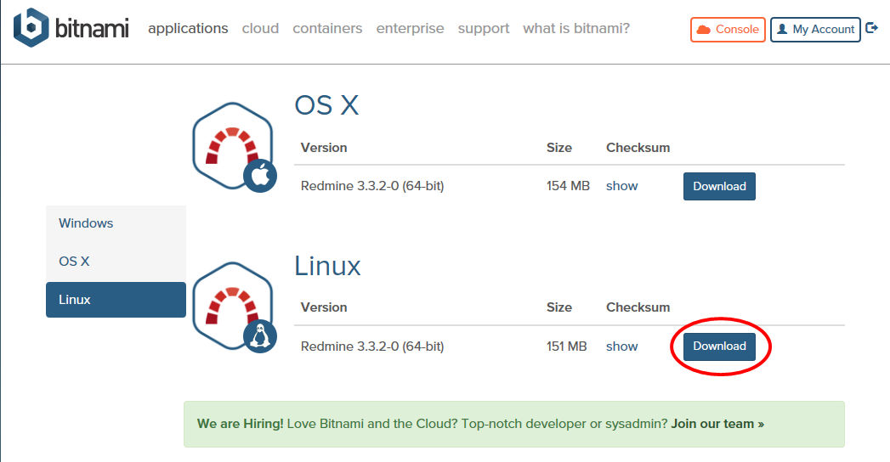
Task: Click the Version column header in OS X table
Action: (x=324, y=148)
